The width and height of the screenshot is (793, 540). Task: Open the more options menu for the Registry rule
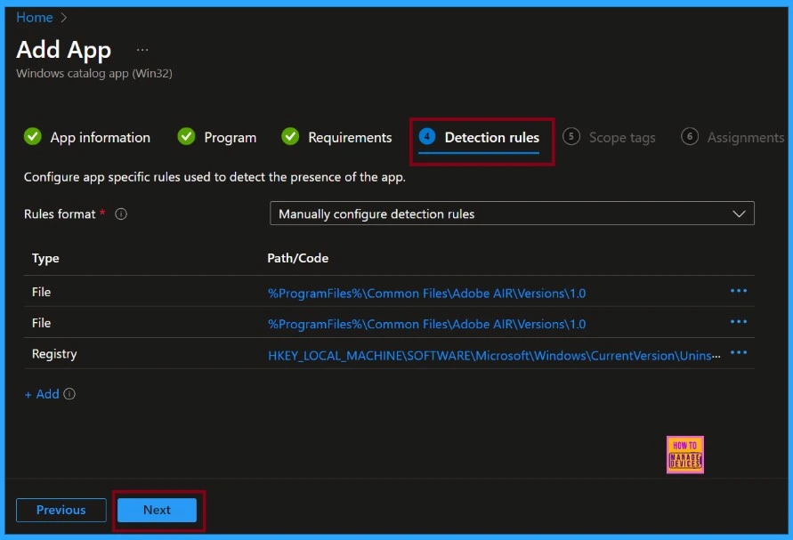[739, 353]
